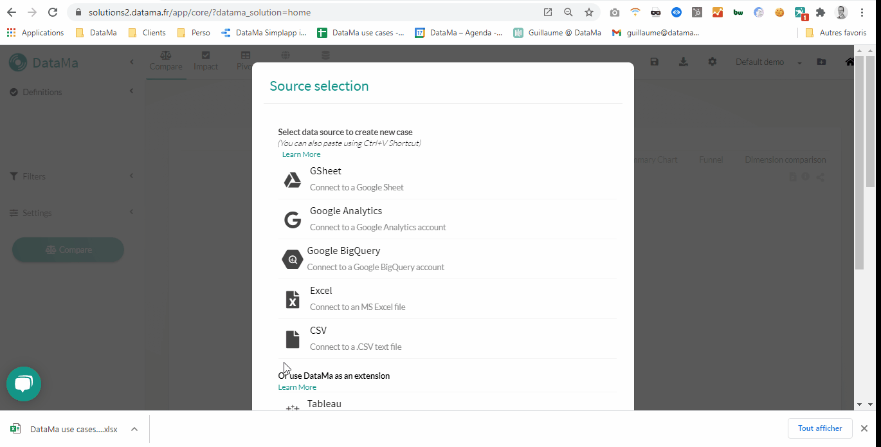Click the bw extension icon
Image resolution: width=881 pixels, height=447 pixels.
[x=738, y=12]
